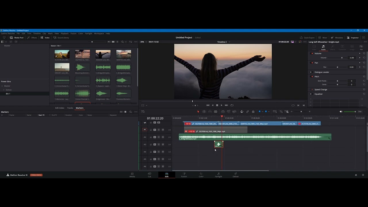The height and width of the screenshot is (207, 368).
Task: Open the flag color dropdown arrow
Action: 262,112
